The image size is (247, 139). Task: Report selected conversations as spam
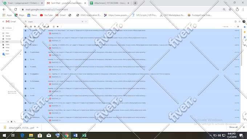pyautogui.click(x=35, y=27)
